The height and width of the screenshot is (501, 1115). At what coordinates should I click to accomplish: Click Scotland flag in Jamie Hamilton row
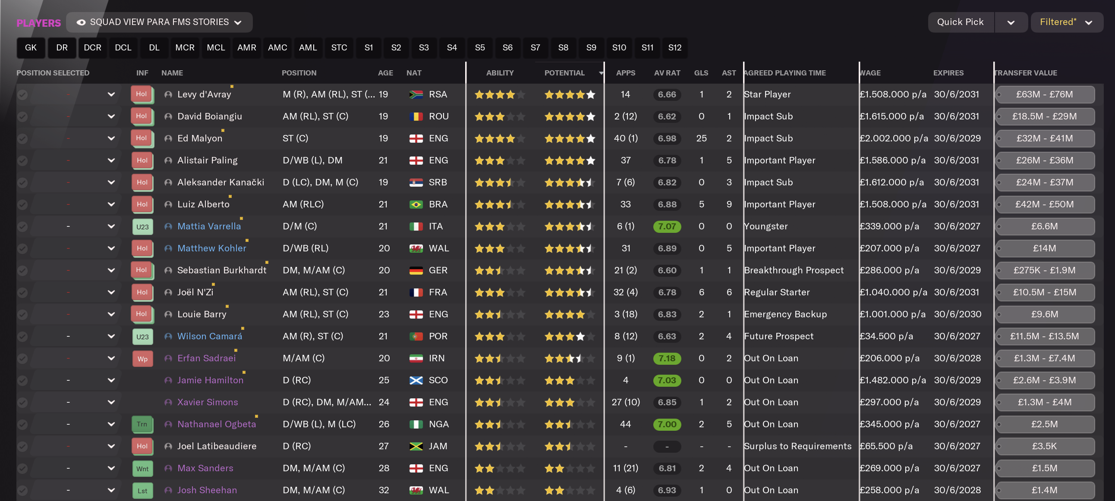(x=416, y=380)
